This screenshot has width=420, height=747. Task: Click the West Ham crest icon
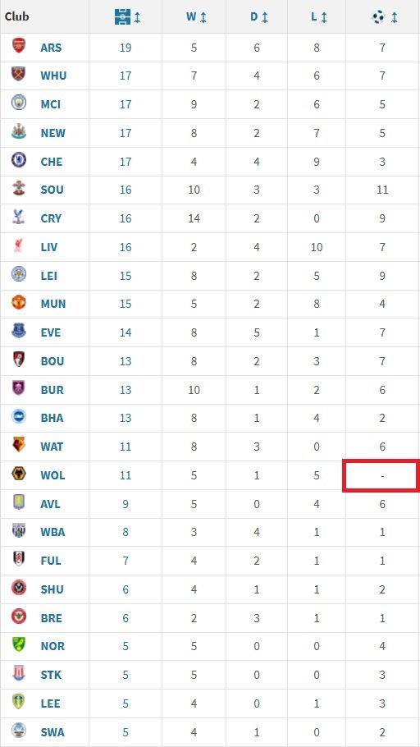point(19,75)
